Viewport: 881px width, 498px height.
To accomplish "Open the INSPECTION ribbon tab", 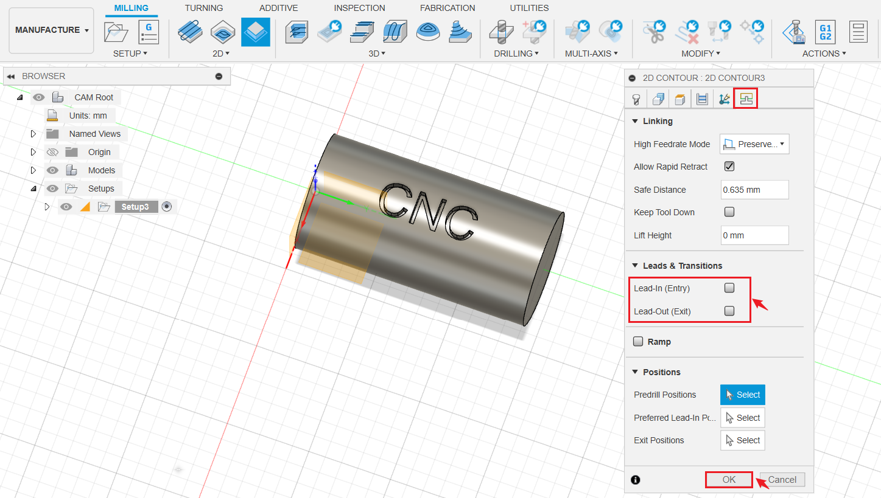I will tap(359, 8).
